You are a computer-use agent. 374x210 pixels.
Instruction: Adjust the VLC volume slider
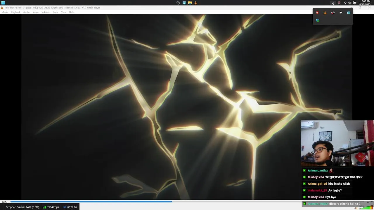366,208
